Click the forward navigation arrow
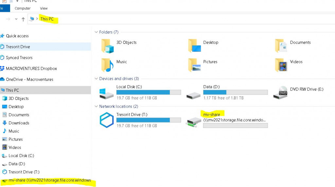The image size is (335, 187). pos(8,19)
